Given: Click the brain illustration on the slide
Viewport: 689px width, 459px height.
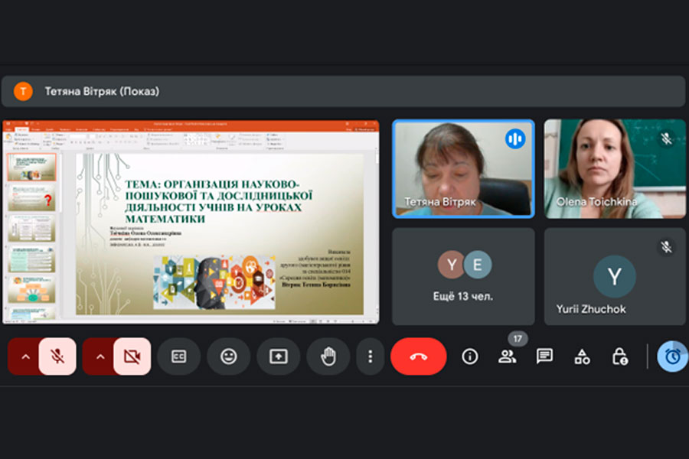Looking at the screenshot, I should click(214, 282).
